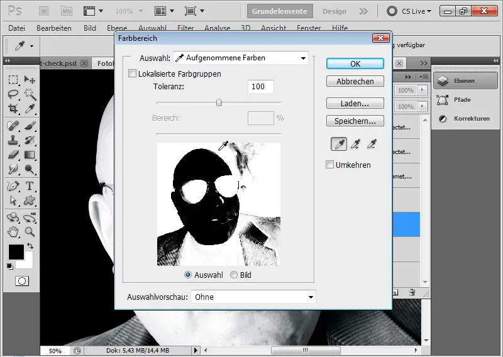Viewport: 503px width, 357px height.
Task: Click the swap foreground/background colors icon
Action: 30,246
